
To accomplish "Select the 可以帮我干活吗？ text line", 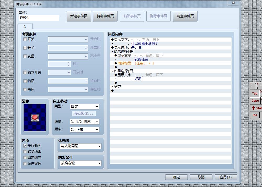I will coord(171,43).
